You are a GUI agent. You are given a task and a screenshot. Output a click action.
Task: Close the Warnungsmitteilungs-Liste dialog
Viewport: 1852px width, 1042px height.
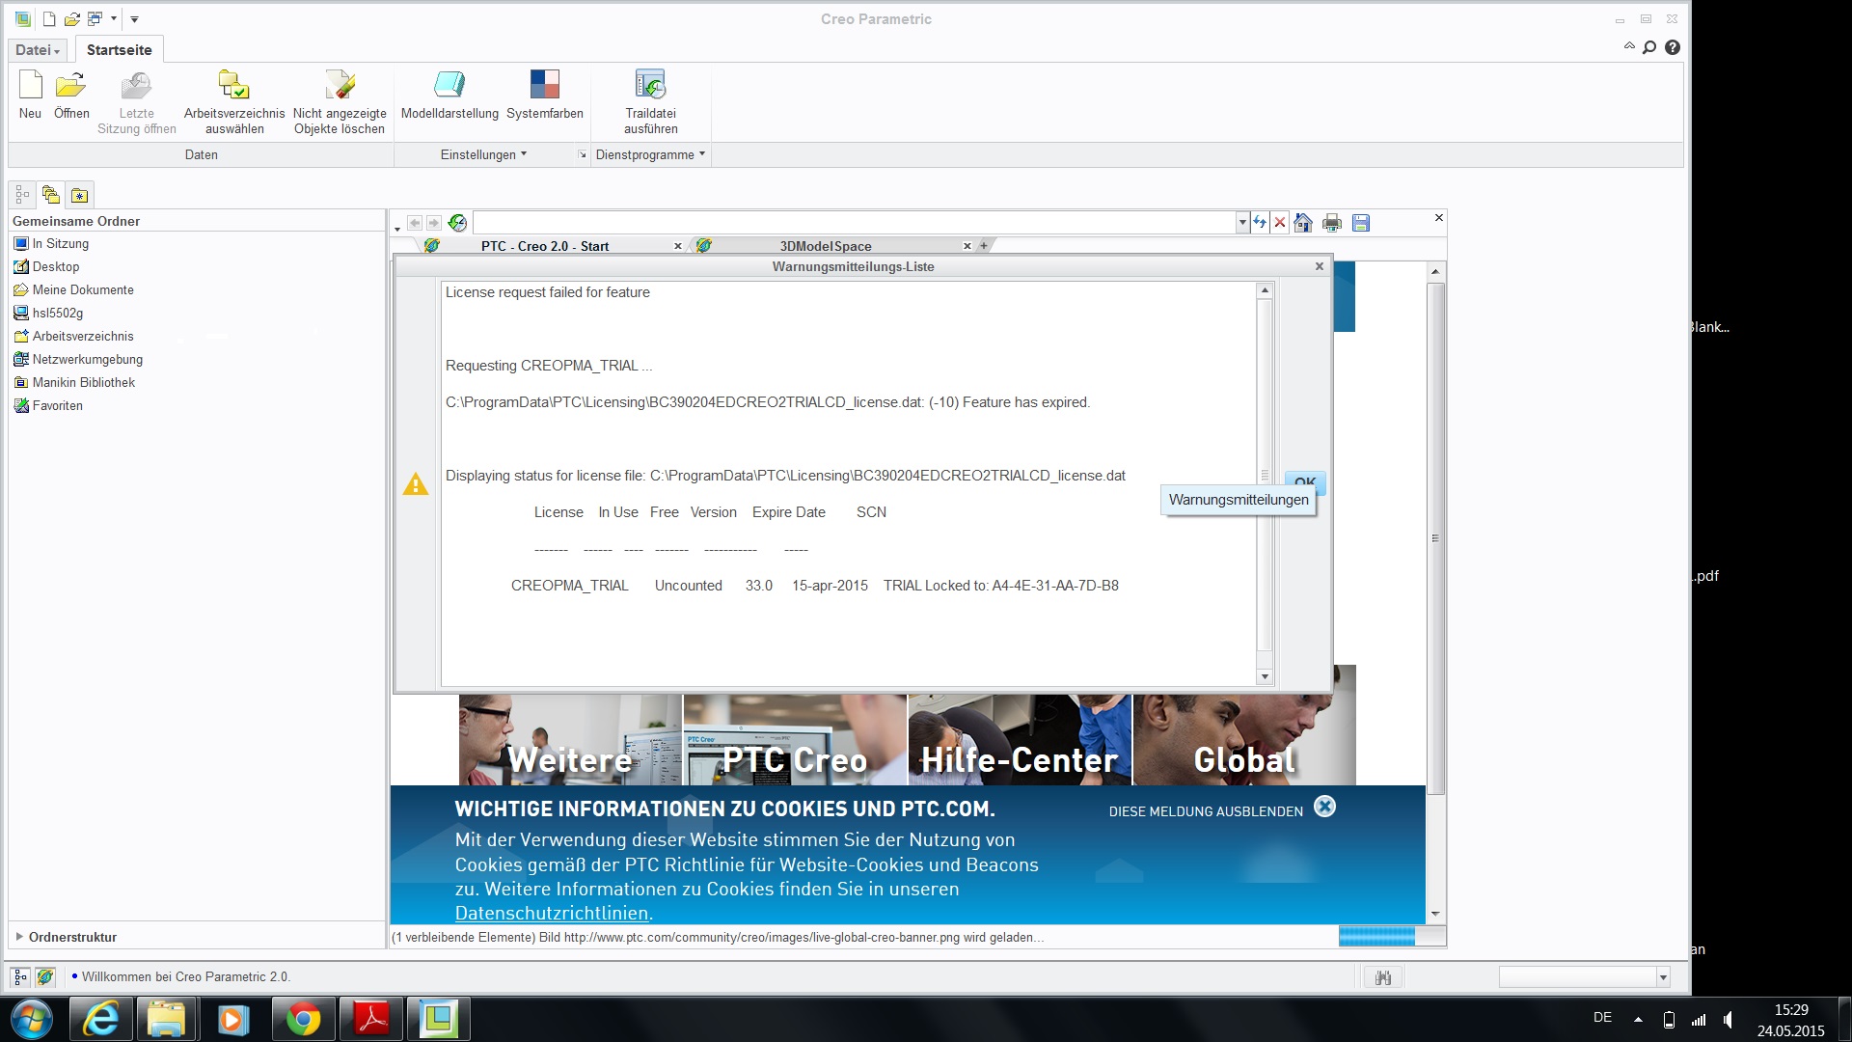[x=1320, y=266]
